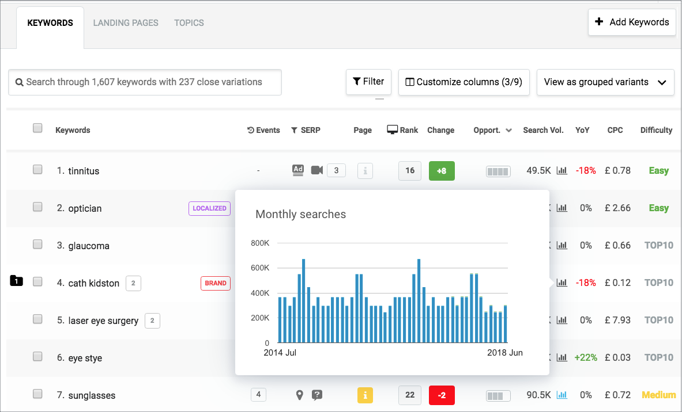Click the +22% YoY value for eye stye

point(586,358)
